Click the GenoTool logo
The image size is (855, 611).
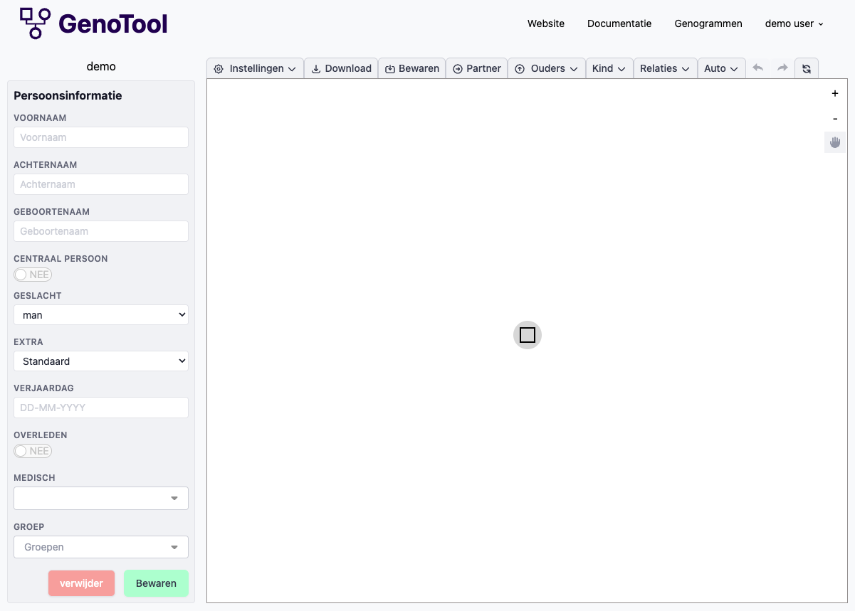coord(94,23)
